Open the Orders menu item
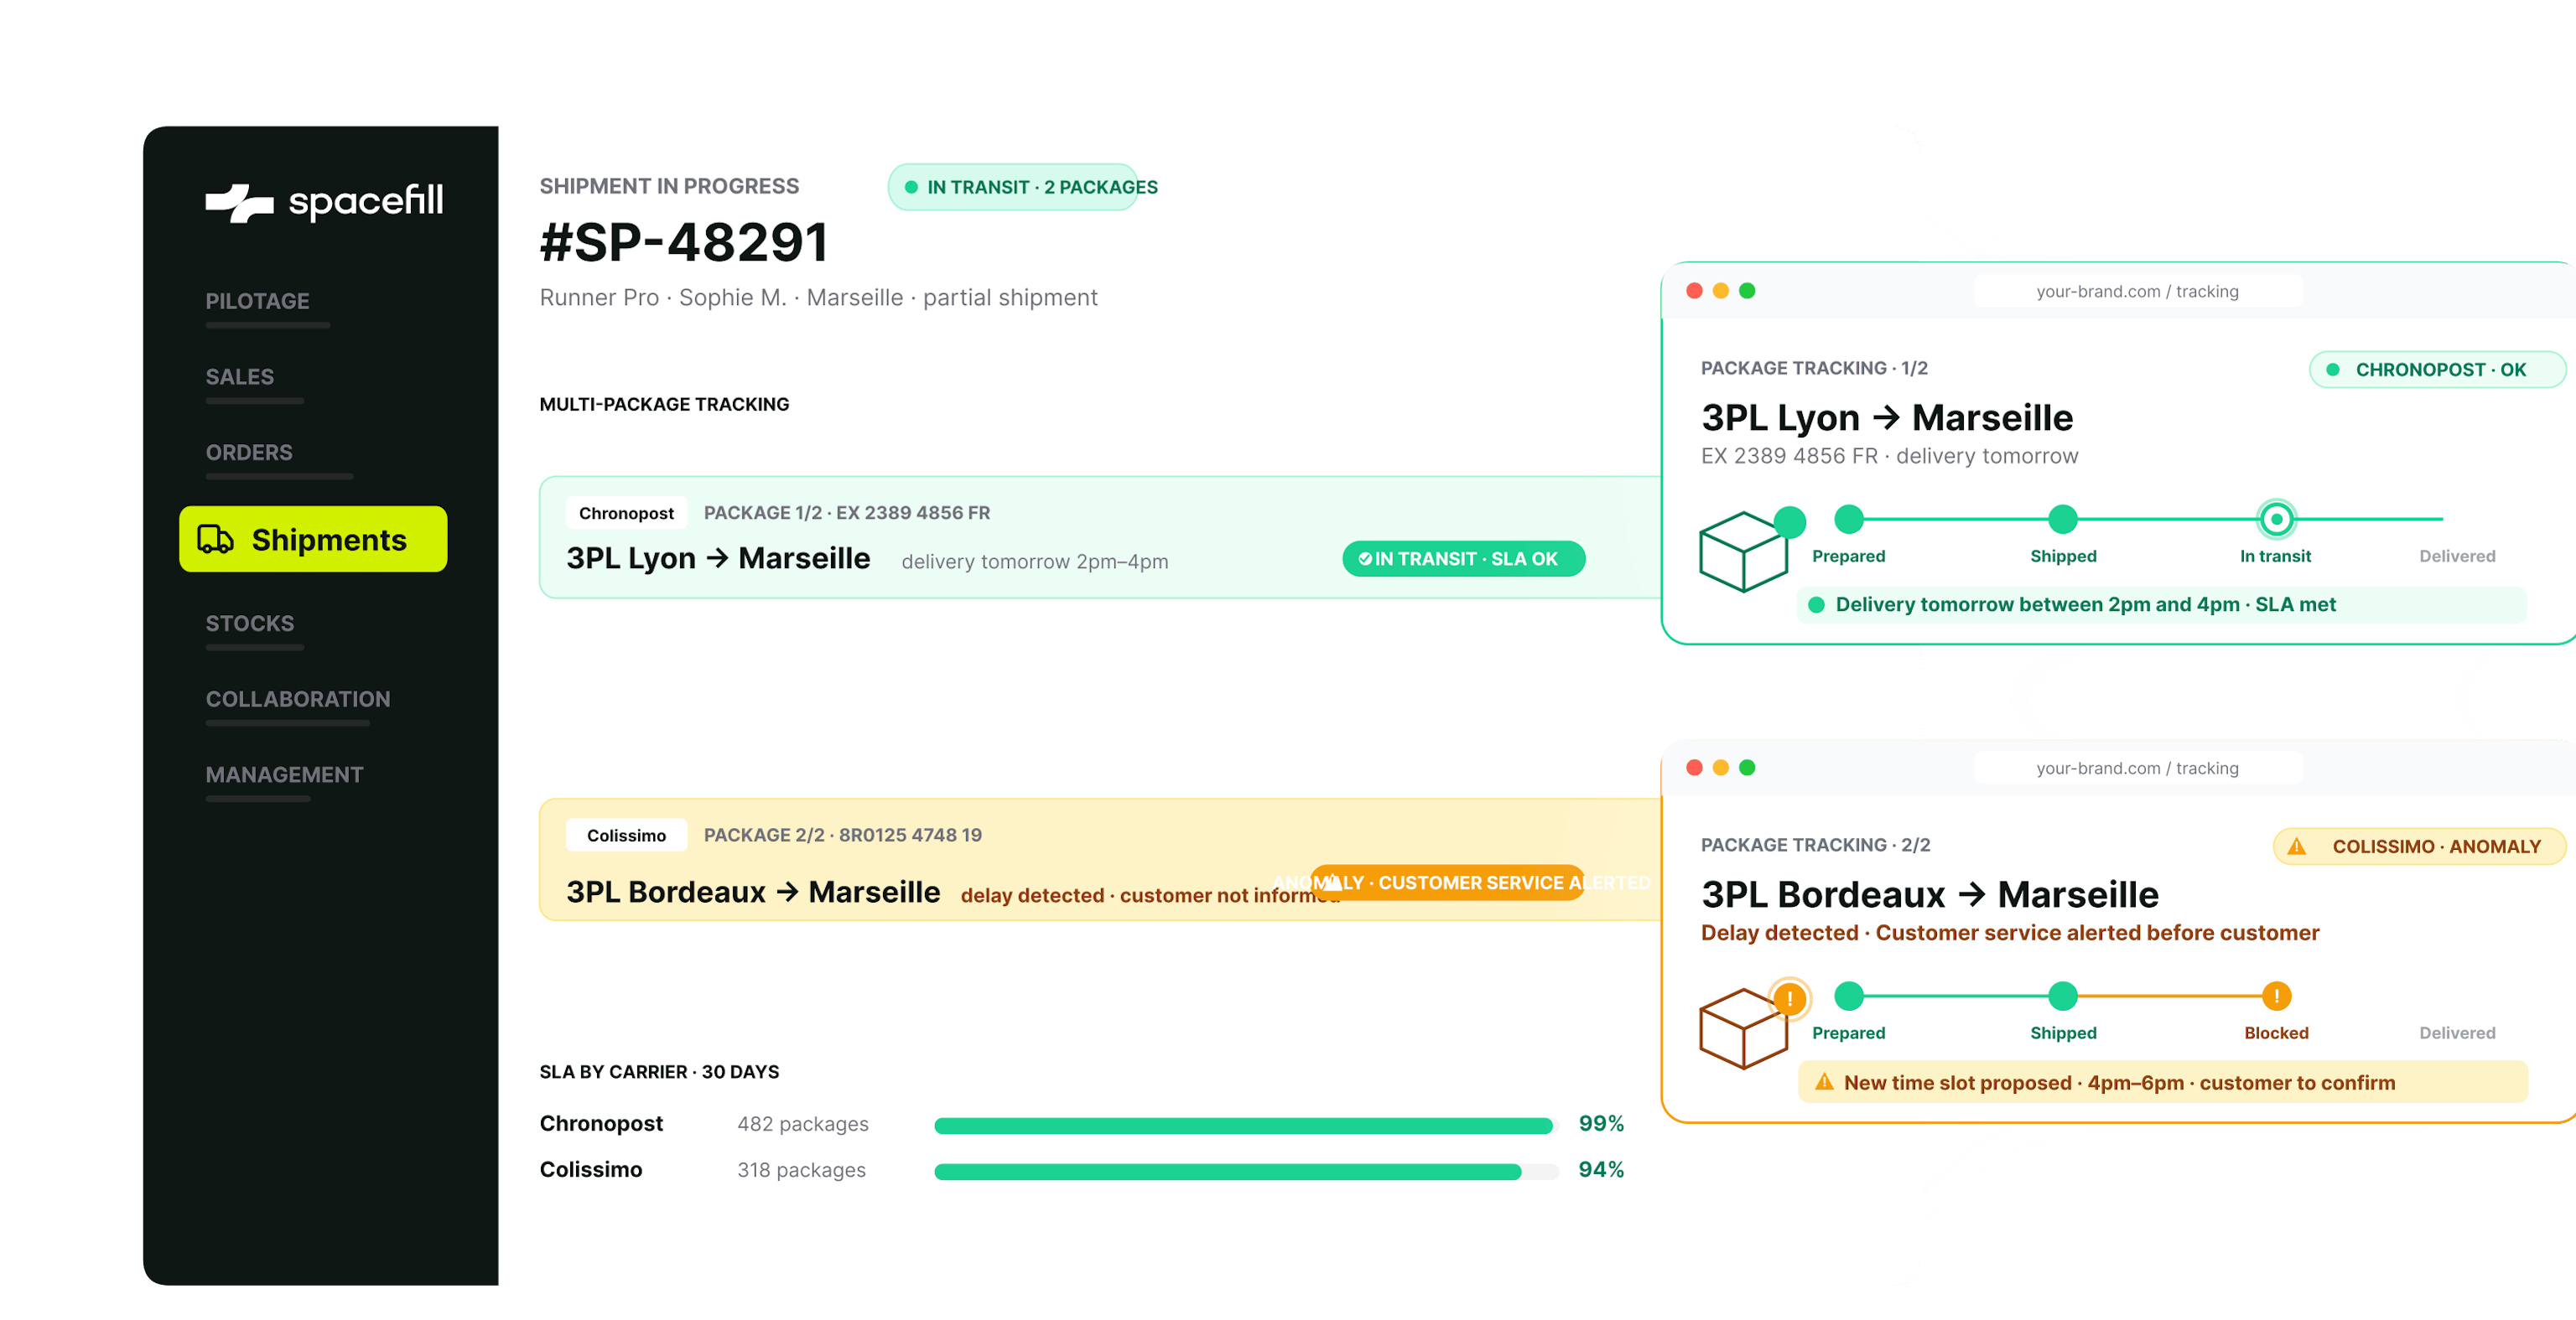This screenshot has height=1320, width=2576. pos(249,453)
